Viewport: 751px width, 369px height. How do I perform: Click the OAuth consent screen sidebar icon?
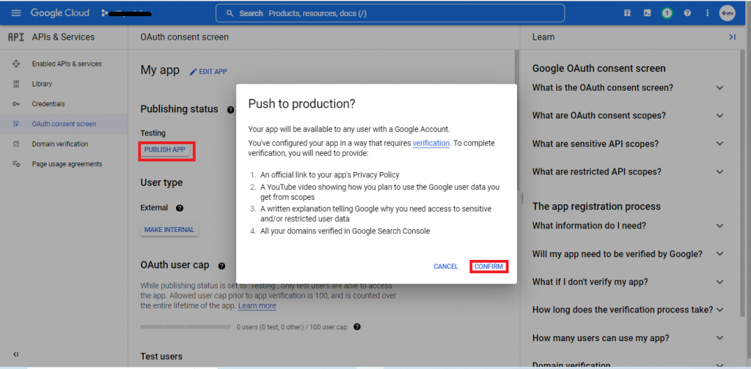(x=16, y=124)
